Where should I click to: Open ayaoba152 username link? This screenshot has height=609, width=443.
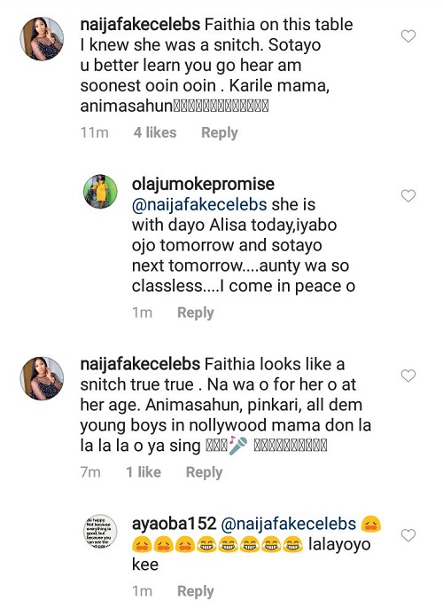[174, 524]
